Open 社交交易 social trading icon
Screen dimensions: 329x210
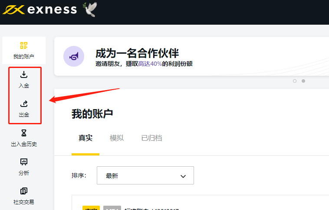coord(24,191)
